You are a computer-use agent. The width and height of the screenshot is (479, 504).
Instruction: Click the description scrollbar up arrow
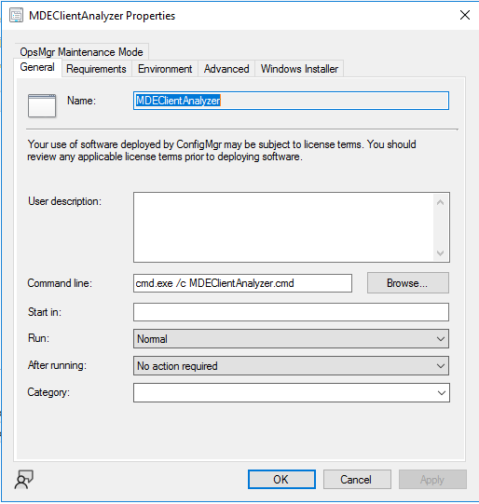pyautogui.click(x=441, y=202)
